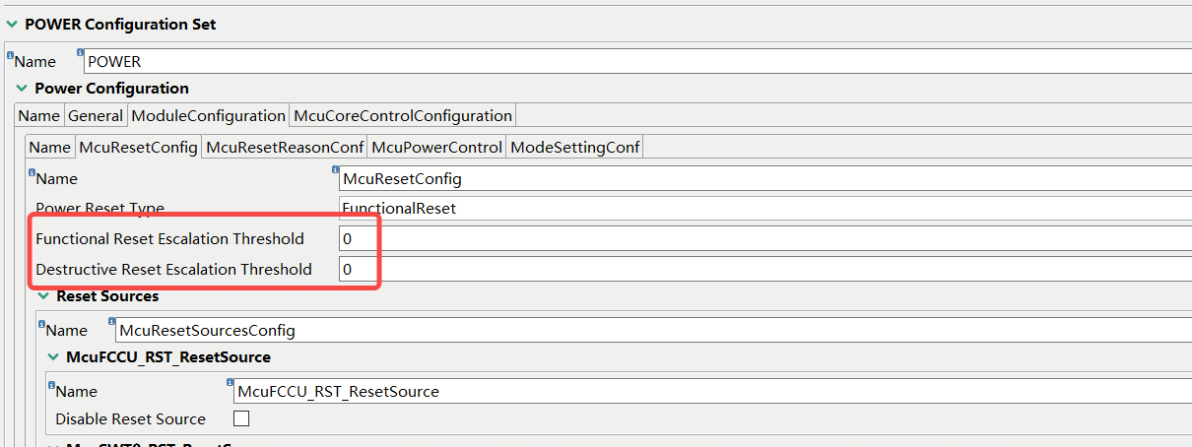This screenshot has width=1192, height=447.
Task: Click the top-level POWER name field
Action: click(x=630, y=61)
